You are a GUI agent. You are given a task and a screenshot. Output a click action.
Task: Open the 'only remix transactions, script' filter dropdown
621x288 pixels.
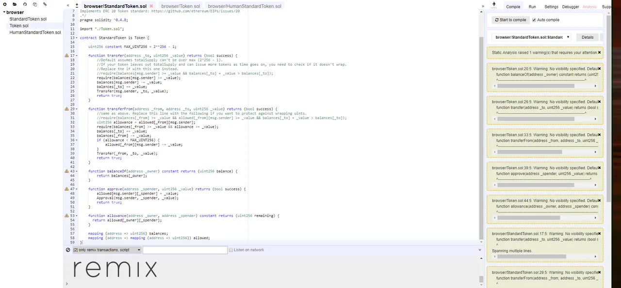click(x=107, y=250)
